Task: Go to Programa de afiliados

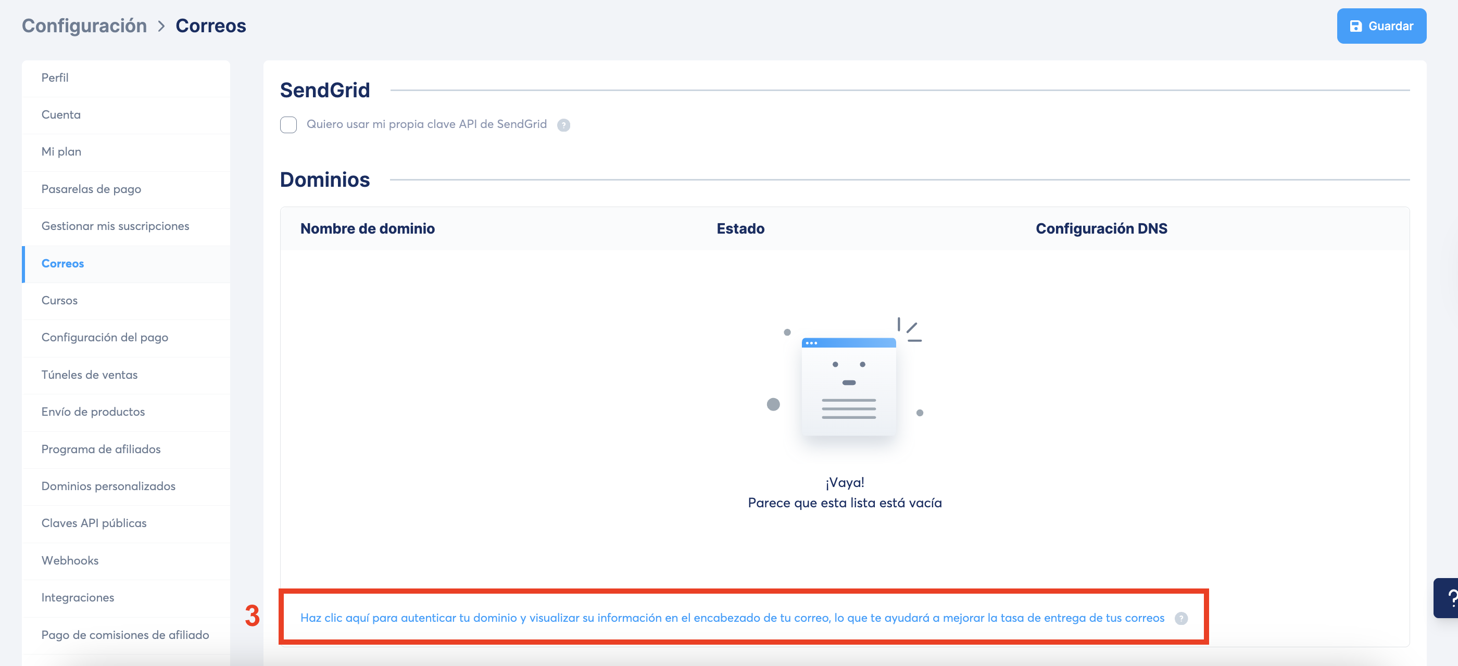Action: pyautogui.click(x=100, y=449)
